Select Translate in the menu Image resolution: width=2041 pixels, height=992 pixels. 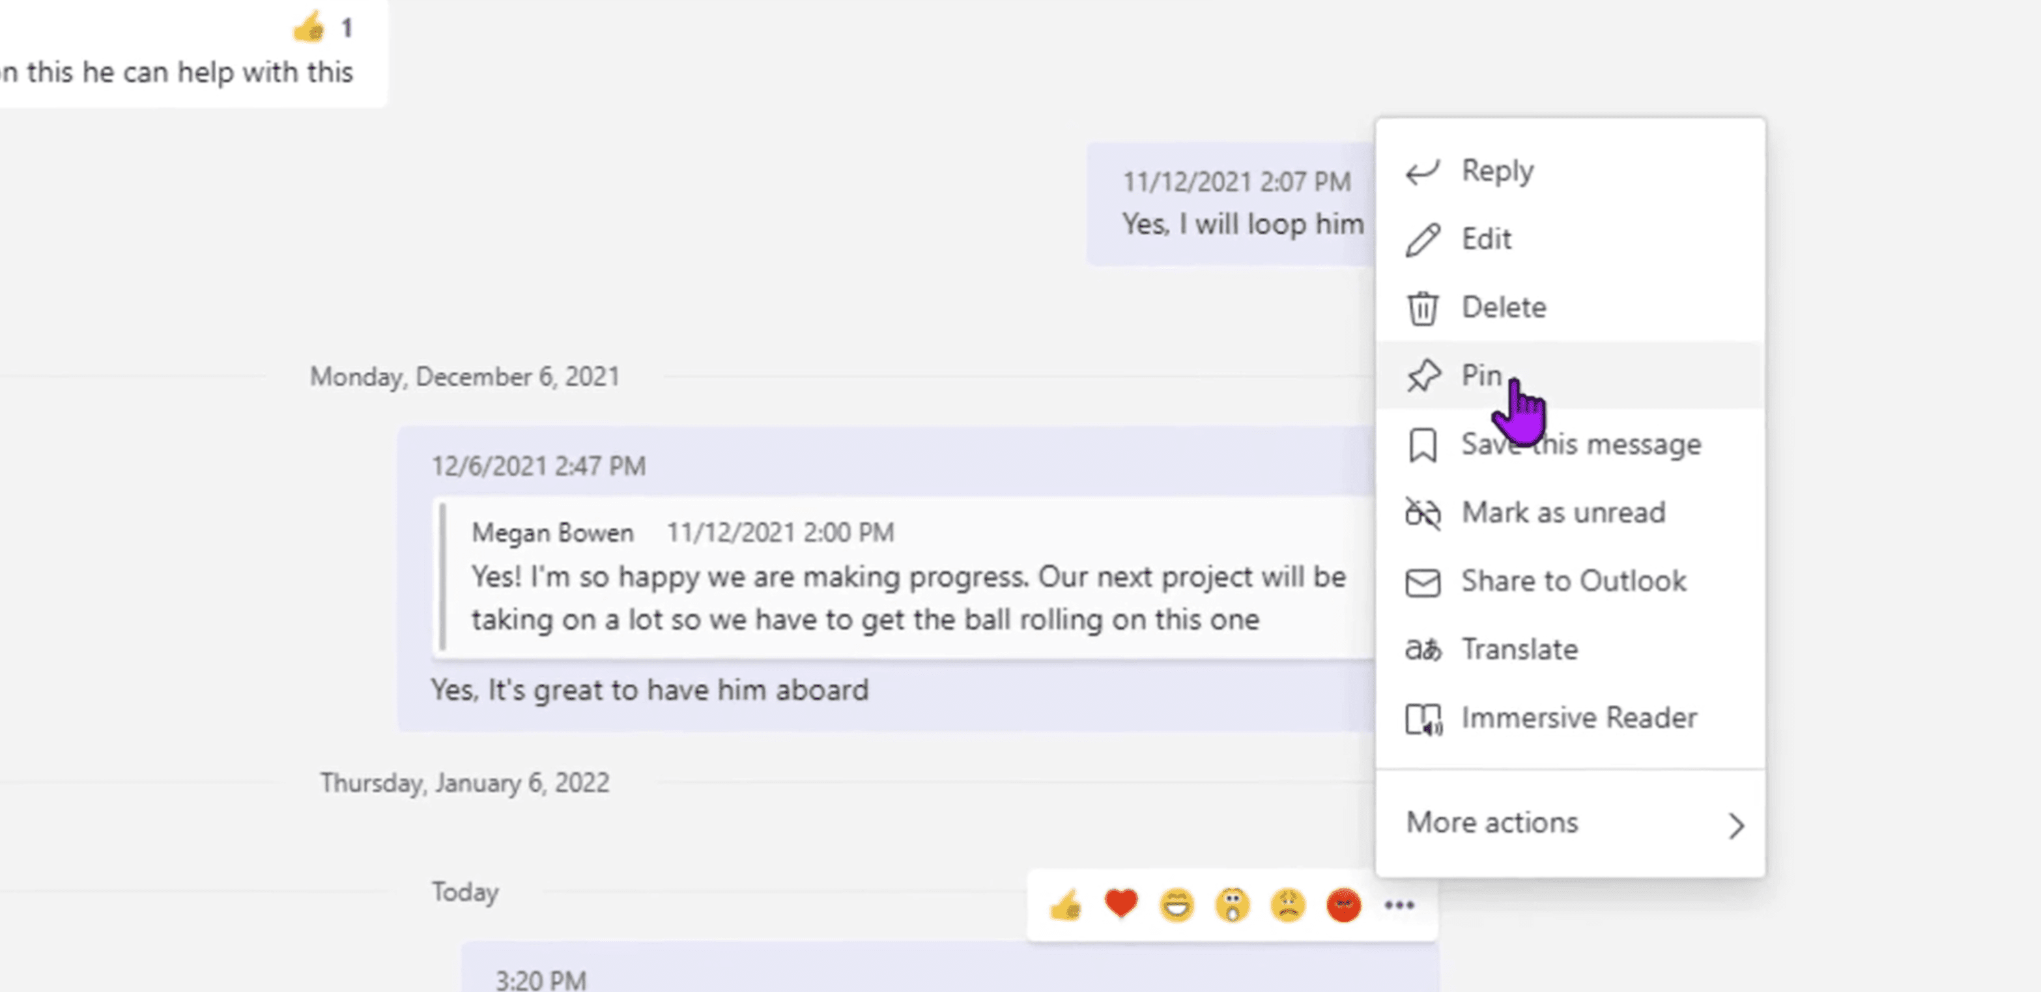click(1569, 649)
